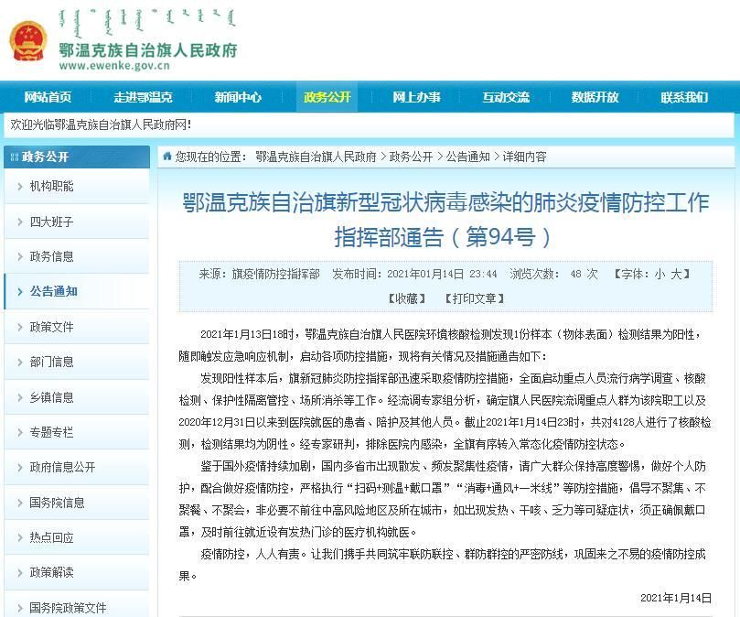The width and height of the screenshot is (740, 617).
Task: Click breadcrumb link 政务公开
Action: click(411, 157)
